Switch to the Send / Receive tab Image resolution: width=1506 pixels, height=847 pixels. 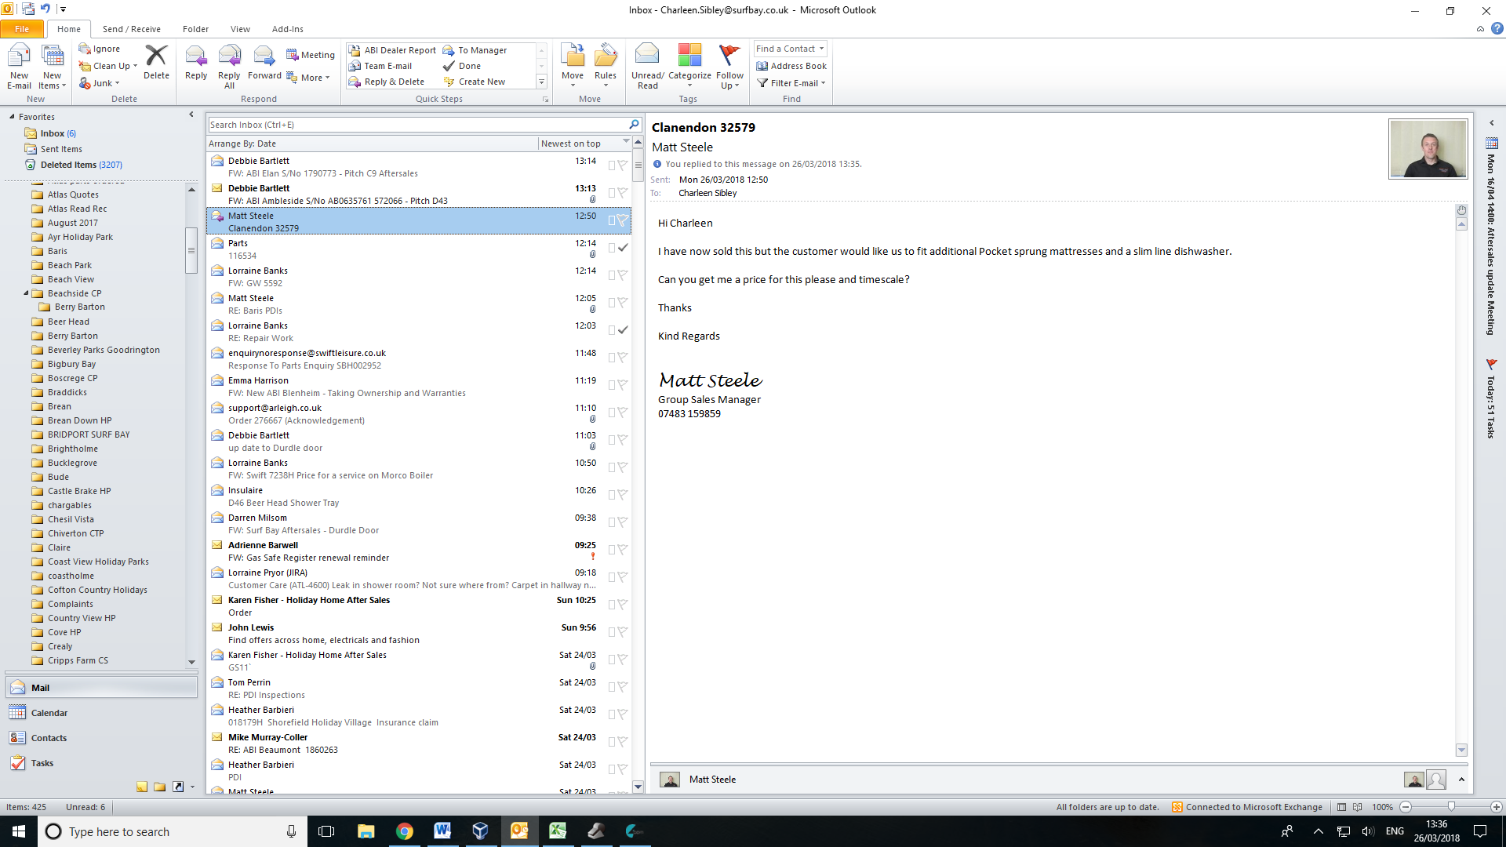pos(131,29)
